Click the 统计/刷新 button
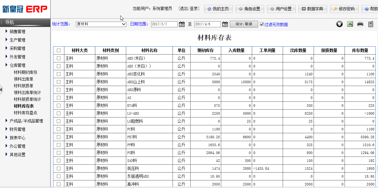The height and width of the screenshot is (188, 378). pos(244,24)
